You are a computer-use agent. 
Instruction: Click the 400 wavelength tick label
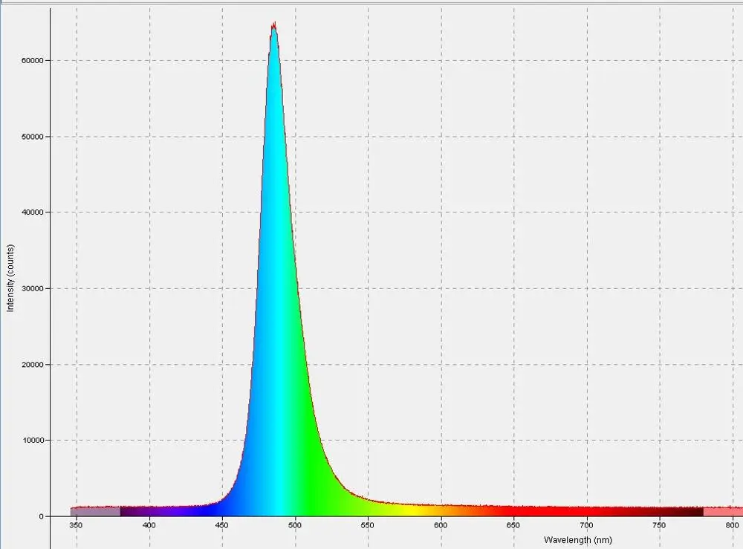coord(149,525)
